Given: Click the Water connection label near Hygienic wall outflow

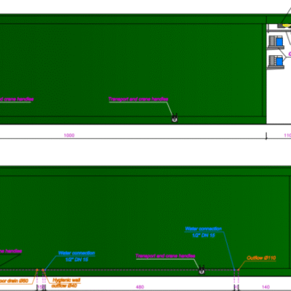Looking at the screenshot, I should 76,253.
